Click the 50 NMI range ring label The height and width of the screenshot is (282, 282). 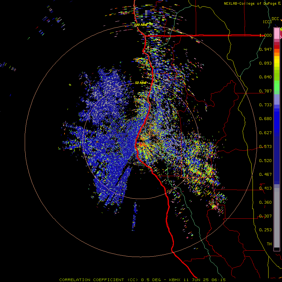(141, 83)
